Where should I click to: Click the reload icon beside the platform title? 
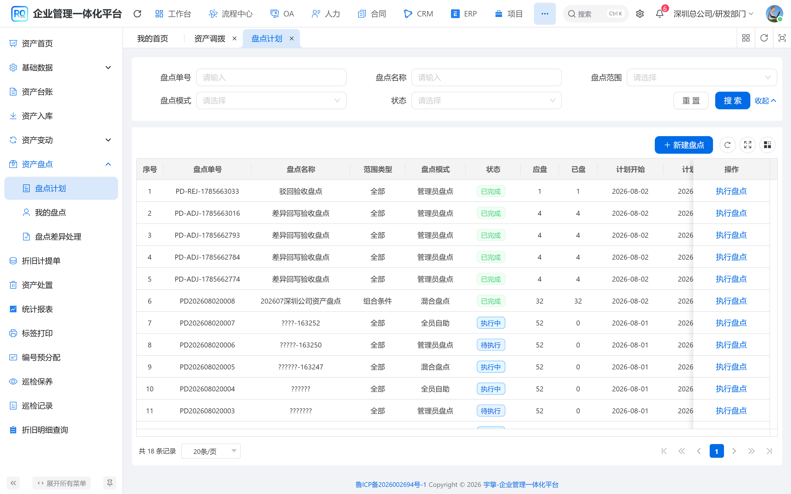click(x=137, y=14)
